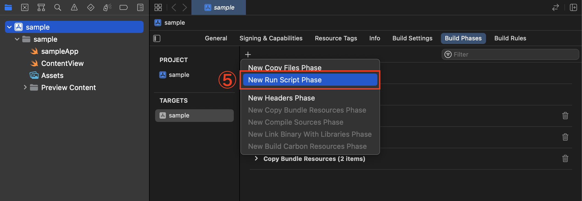Screen dimensions: 582x201
Task: Open the Test navigator diamond icon
Action: (90, 7)
